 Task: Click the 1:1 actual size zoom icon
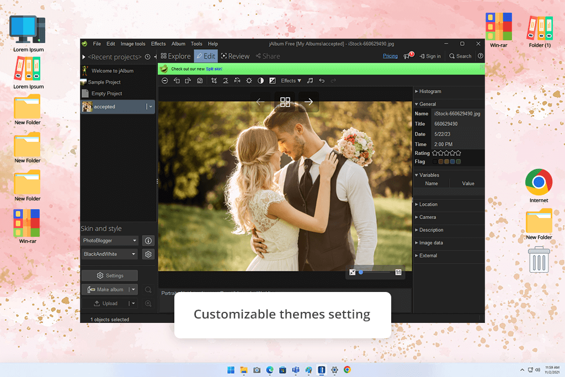[398, 273]
